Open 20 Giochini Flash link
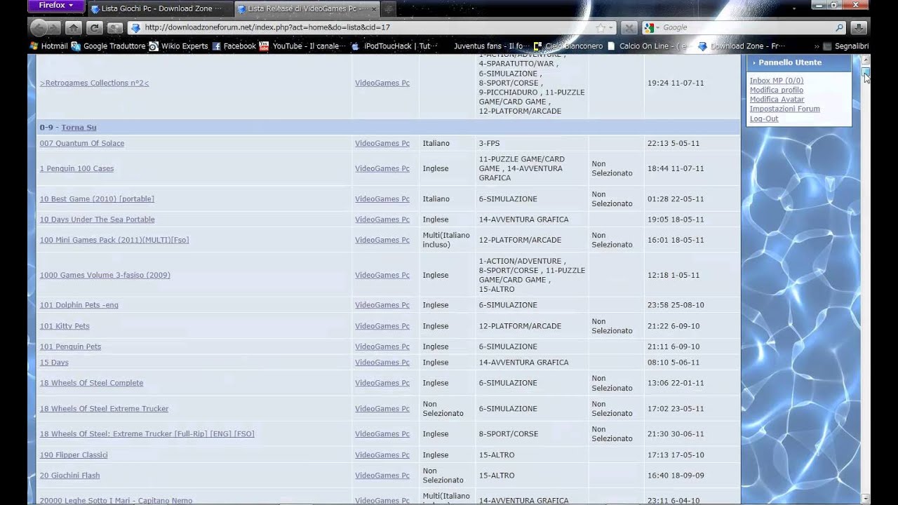 click(x=70, y=476)
